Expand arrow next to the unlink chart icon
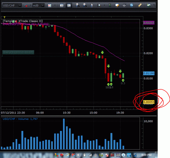 [x=31, y=5]
